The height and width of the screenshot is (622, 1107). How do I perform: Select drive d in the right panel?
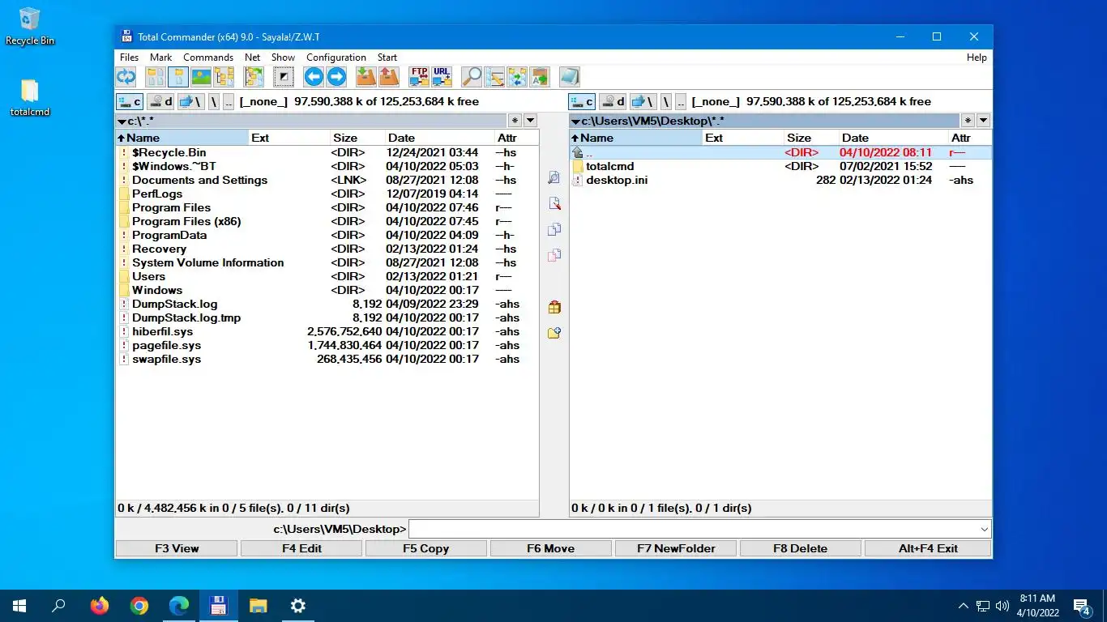point(613,101)
